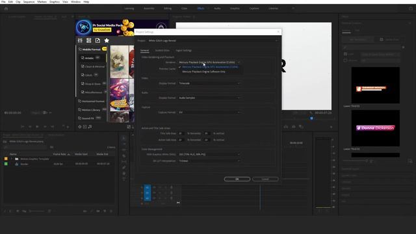The height and width of the screenshot is (234, 416).
Task: Click the Render sequence icon in Project panel
Action: [x=17, y=164]
